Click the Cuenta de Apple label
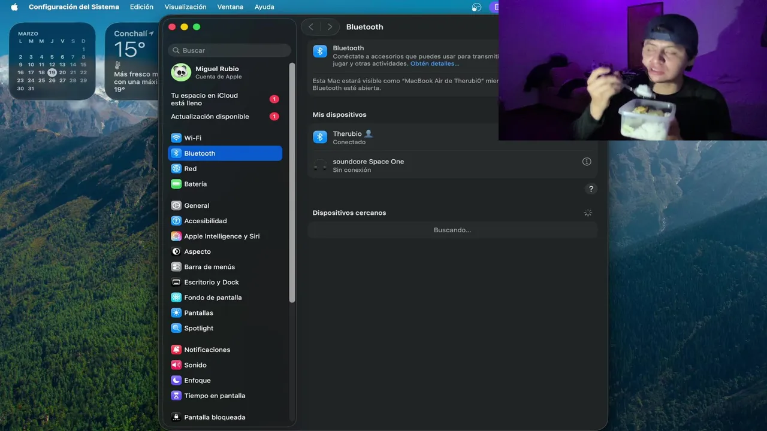The image size is (767, 431). (x=219, y=77)
